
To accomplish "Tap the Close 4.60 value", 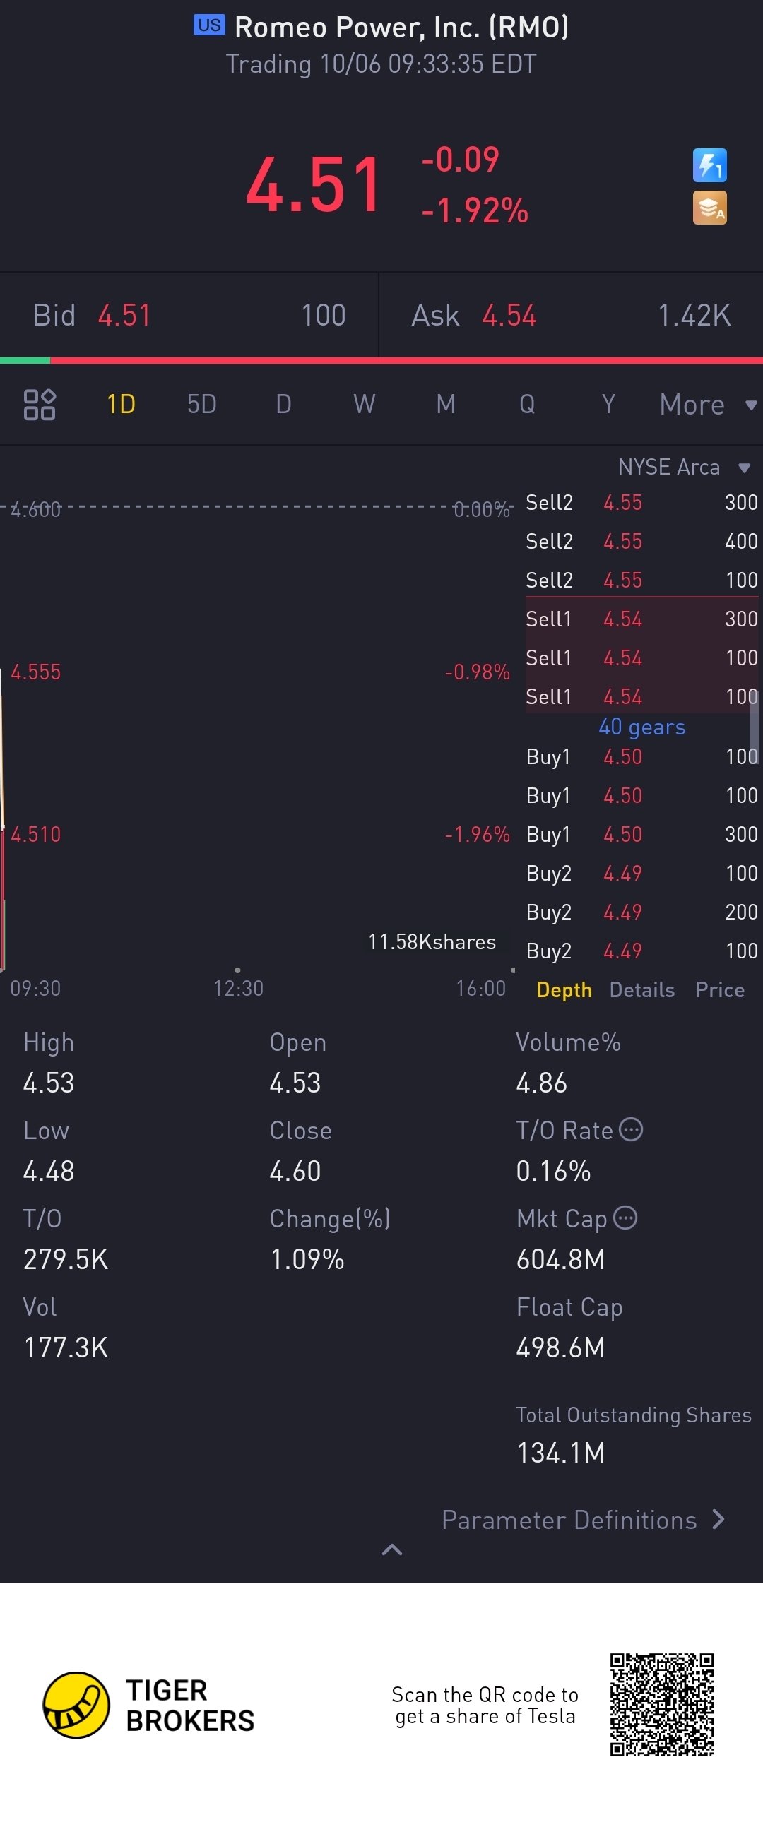I will click(x=295, y=1170).
